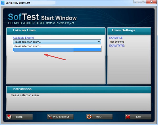Click the "Exam Settings" panel header

tap(129, 31)
